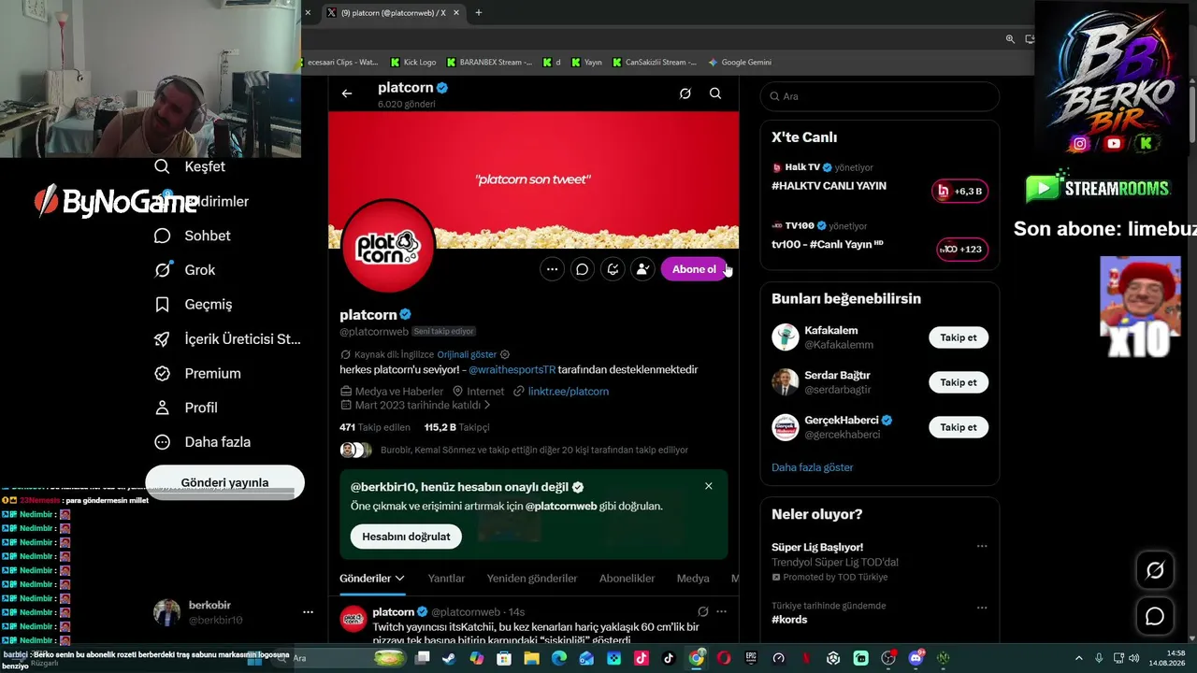This screenshot has width=1197, height=673.
Task: Click the search magnifier in the profile header
Action: pyautogui.click(x=715, y=93)
